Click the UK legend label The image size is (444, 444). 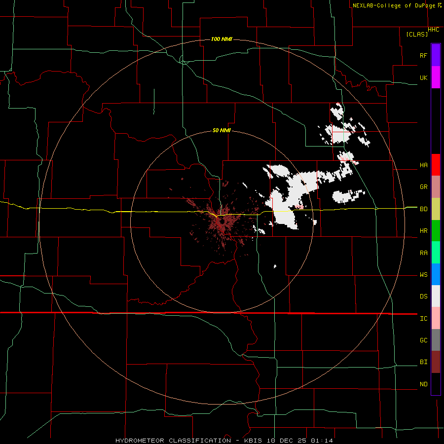coord(423,77)
